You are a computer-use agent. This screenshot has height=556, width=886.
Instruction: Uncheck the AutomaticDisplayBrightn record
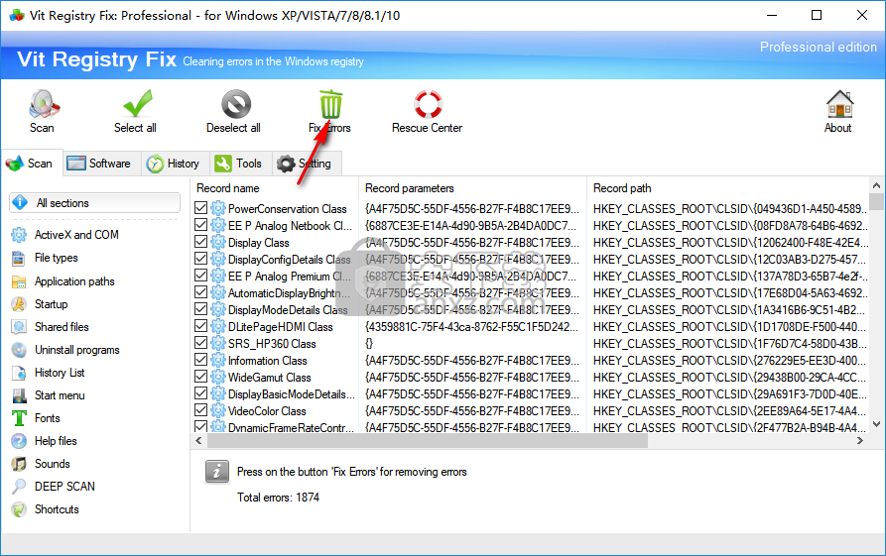pos(200,292)
